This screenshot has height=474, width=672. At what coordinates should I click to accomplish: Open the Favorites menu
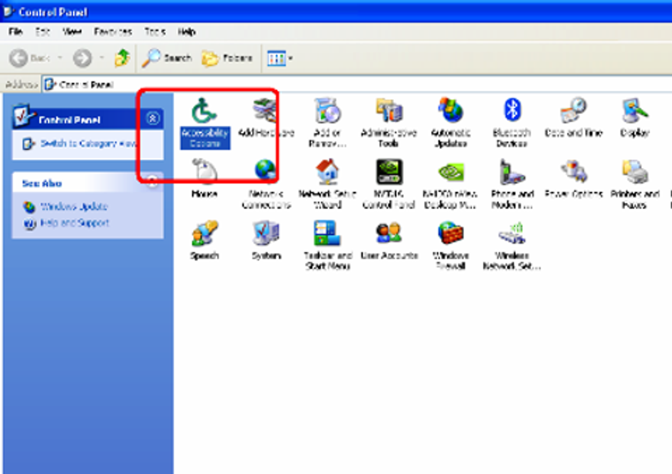[113, 32]
